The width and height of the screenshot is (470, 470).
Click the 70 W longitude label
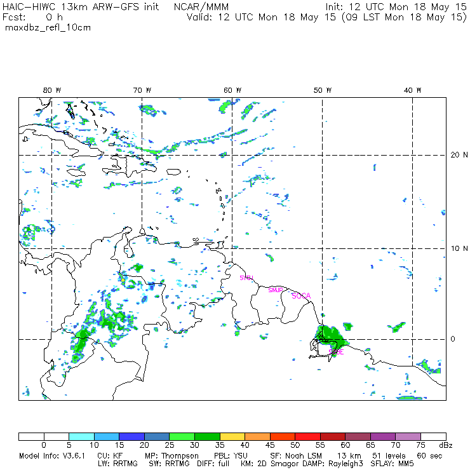[x=142, y=90]
